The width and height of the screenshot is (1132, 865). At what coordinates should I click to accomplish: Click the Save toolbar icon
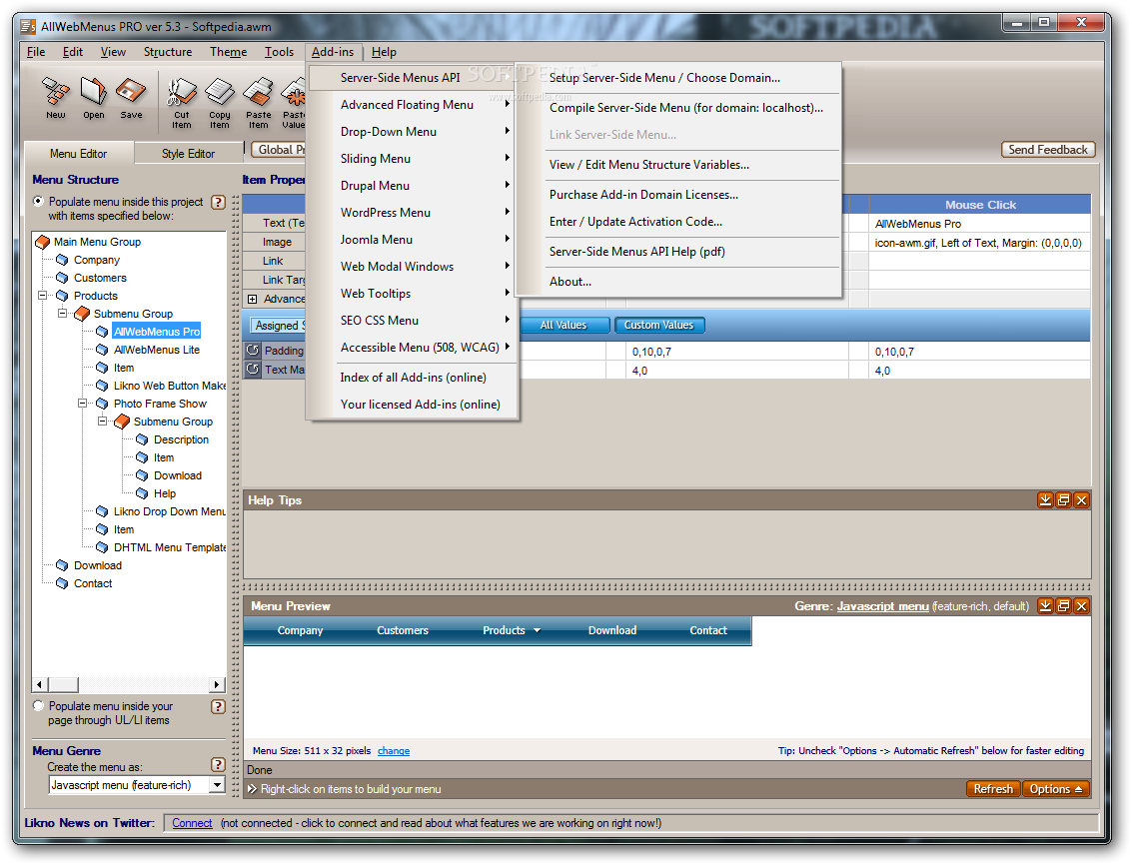click(x=132, y=98)
